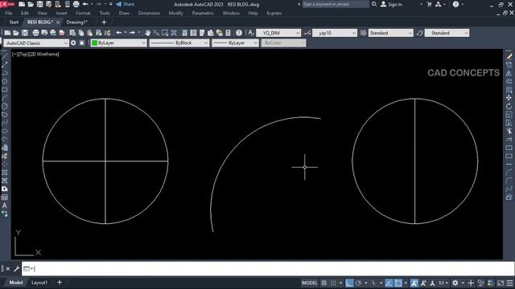The image size is (515, 289).
Task: Click Open folder icon in quick access toolbar
Action: tap(31, 4)
